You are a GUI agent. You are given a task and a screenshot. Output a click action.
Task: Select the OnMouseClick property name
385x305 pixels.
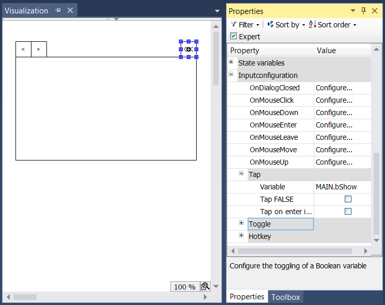(271, 100)
